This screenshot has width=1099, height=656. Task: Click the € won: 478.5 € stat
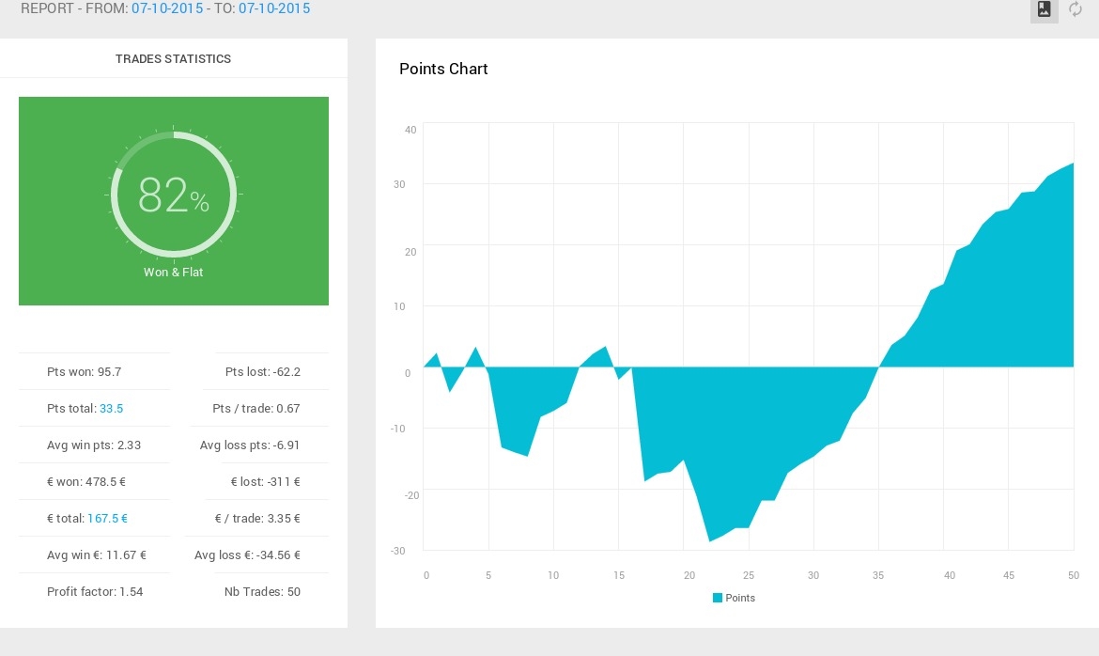[86, 482]
